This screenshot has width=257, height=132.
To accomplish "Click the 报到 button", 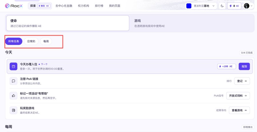I will 244,66.
